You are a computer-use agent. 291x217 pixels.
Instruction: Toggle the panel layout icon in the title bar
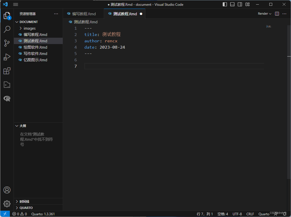(x=232, y=4)
